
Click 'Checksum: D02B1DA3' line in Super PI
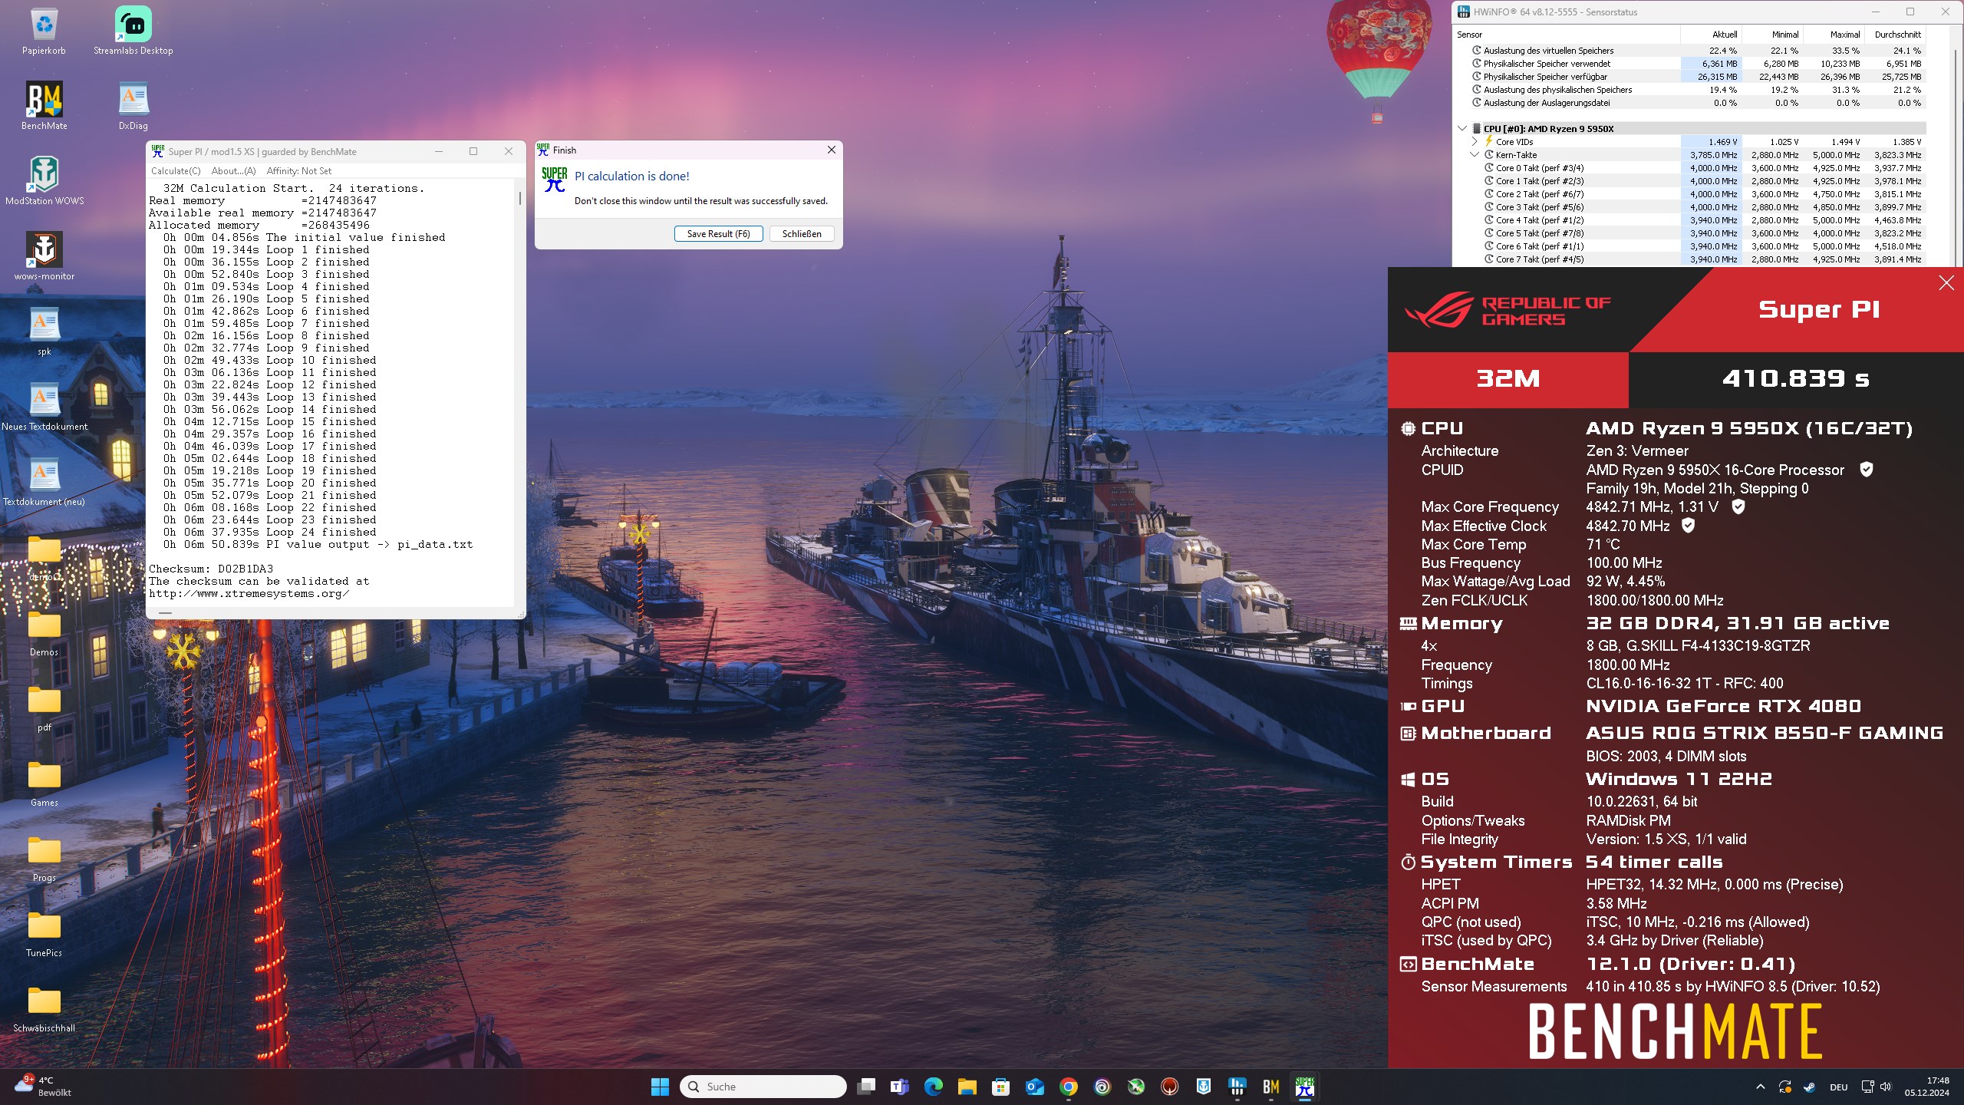[211, 569]
